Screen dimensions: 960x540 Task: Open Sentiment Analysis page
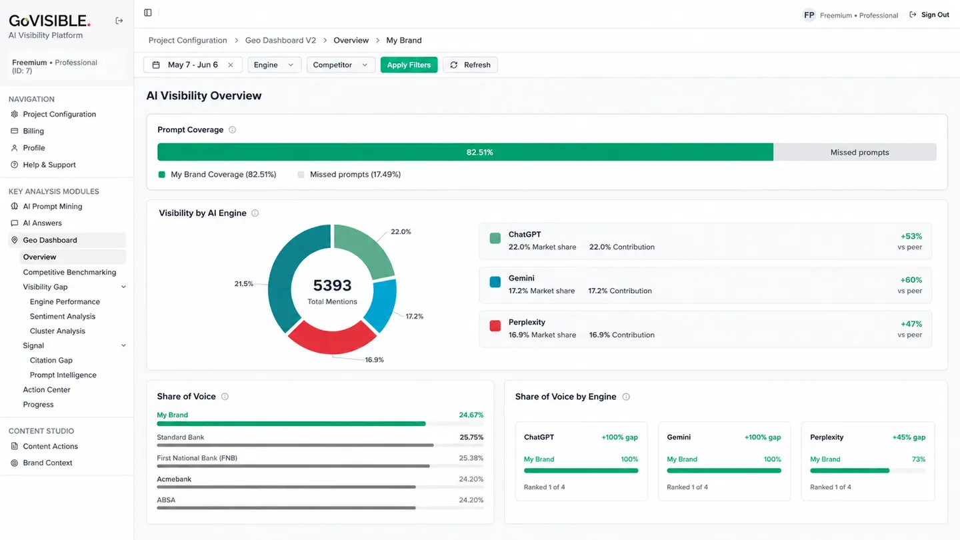tap(63, 316)
